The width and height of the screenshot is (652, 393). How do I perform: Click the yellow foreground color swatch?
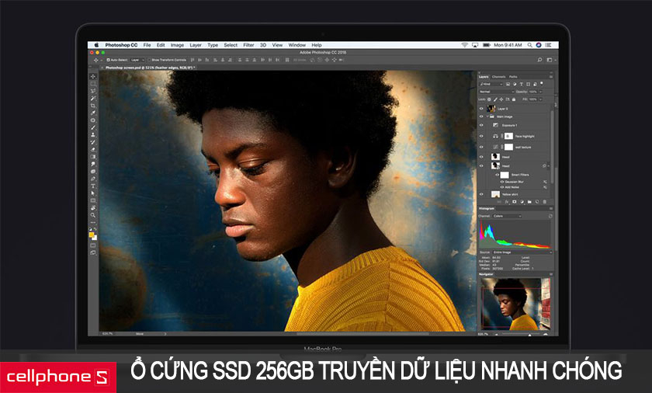pos(92,235)
